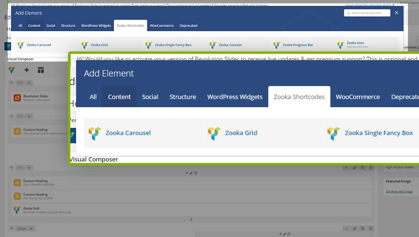Grab move handle of CLEANING'S FEATURES row

[12, 167]
